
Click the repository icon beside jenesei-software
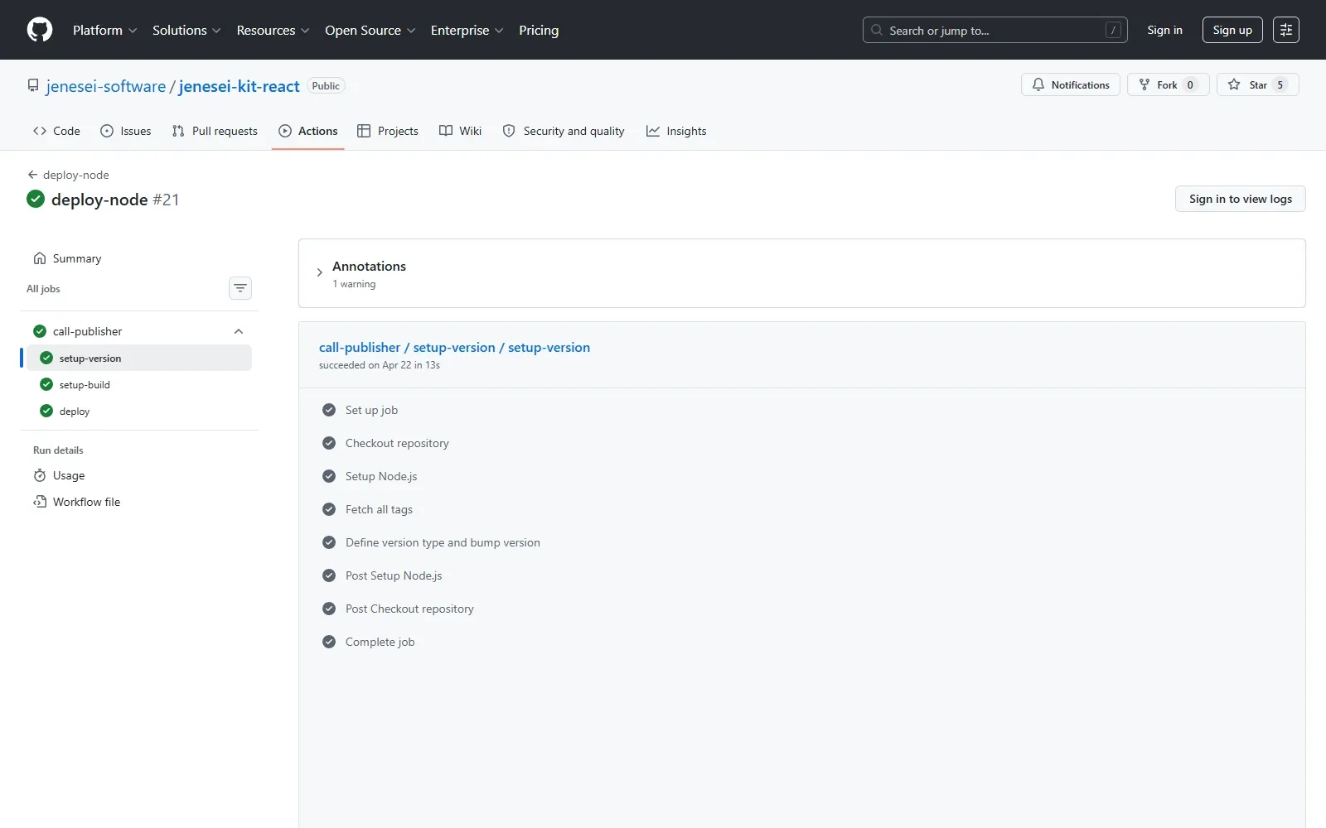(33, 85)
